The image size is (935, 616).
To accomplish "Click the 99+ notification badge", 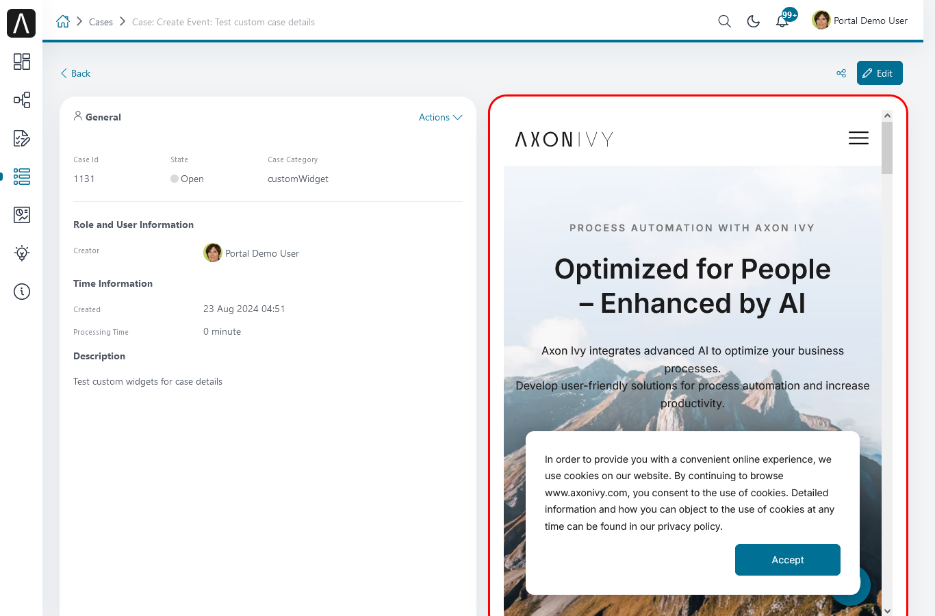I will 790,14.
